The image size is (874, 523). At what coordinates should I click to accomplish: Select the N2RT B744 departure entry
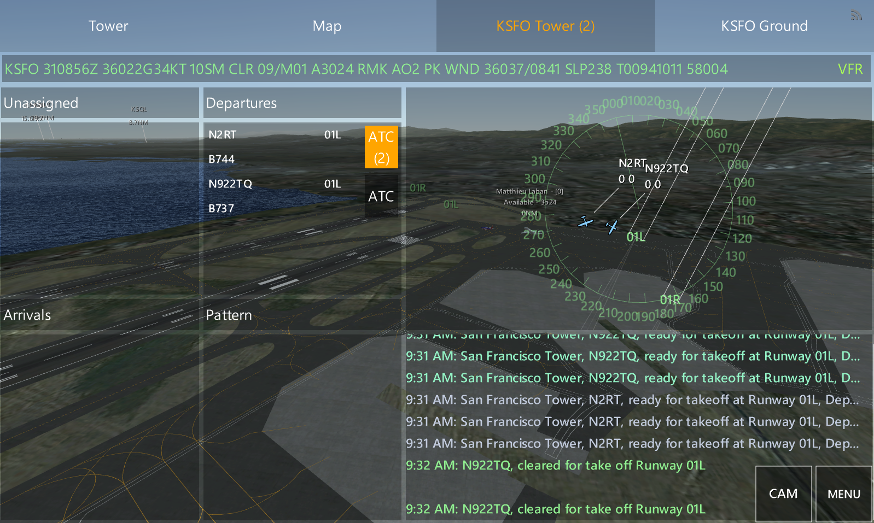pyautogui.click(x=284, y=147)
